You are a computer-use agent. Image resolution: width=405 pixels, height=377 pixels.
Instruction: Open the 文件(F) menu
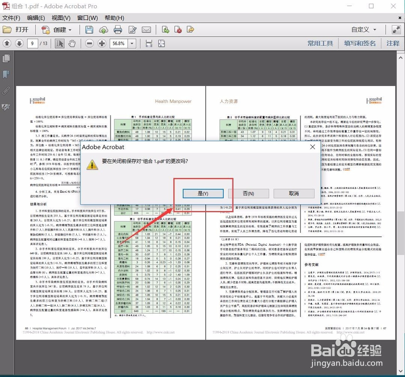pyautogui.click(x=11, y=18)
